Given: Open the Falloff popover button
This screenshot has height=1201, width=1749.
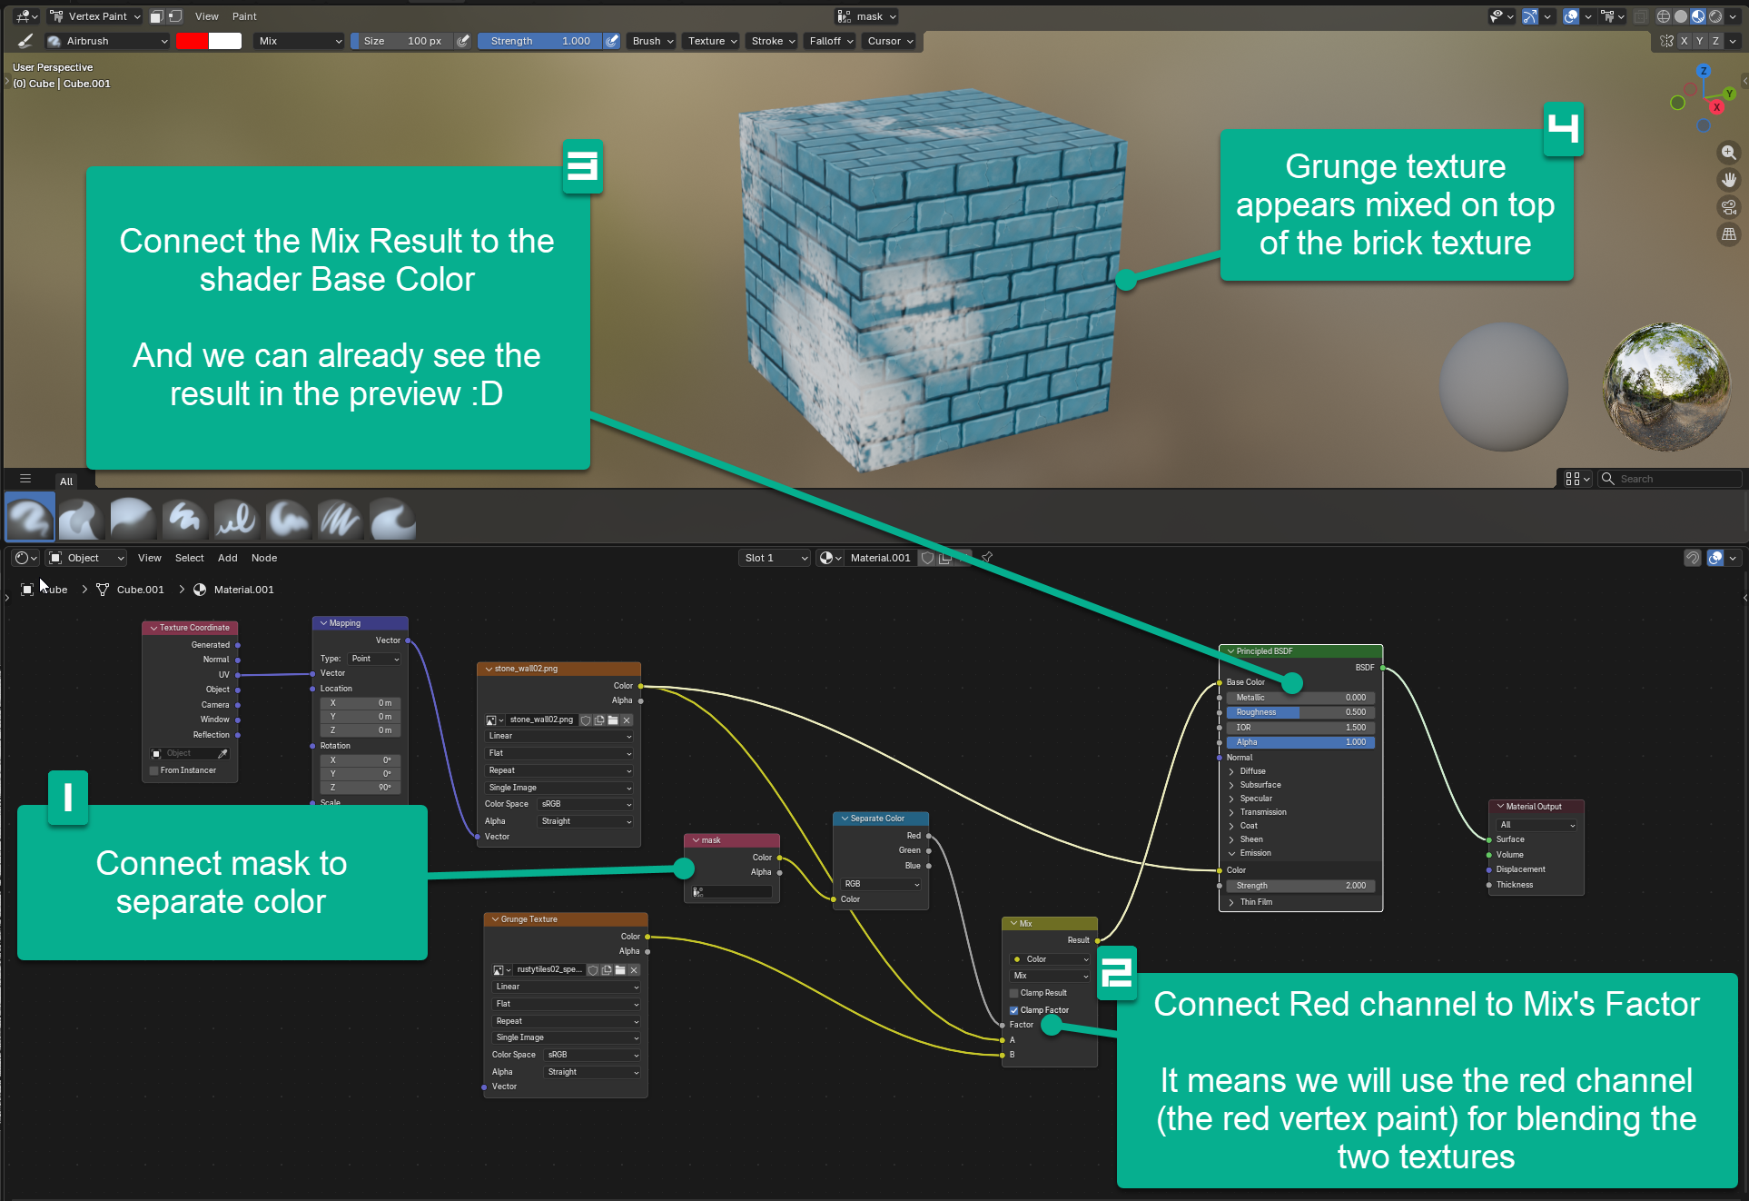Looking at the screenshot, I should click(830, 41).
